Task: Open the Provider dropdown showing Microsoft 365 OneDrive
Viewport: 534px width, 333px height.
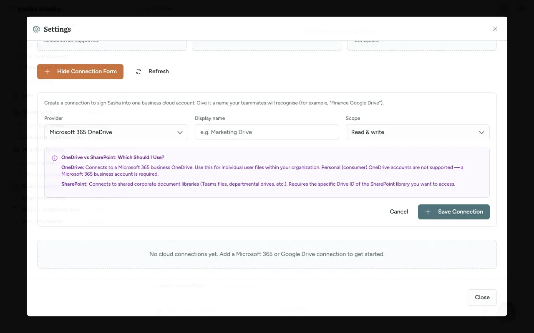Action: coord(116,132)
